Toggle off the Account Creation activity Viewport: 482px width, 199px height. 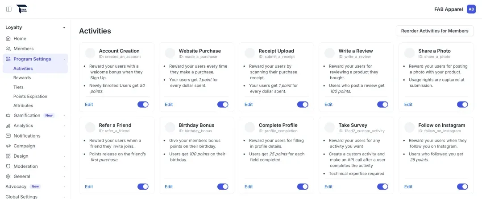click(143, 105)
